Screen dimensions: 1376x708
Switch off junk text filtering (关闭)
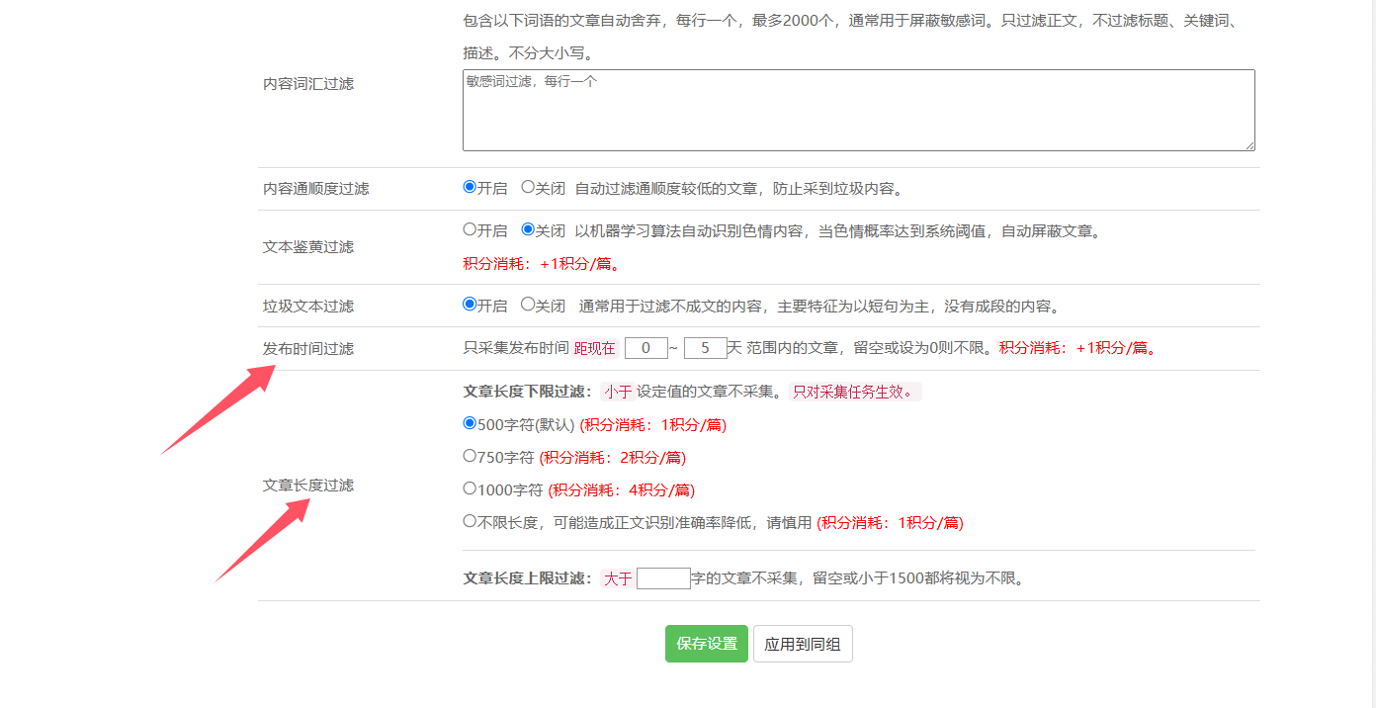[528, 305]
